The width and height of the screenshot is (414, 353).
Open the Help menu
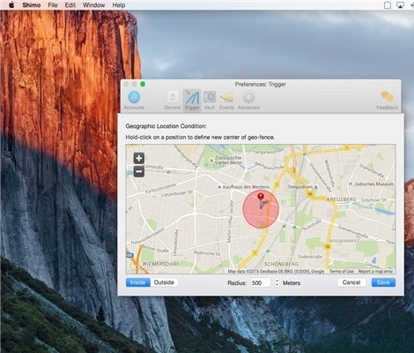point(119,5)
